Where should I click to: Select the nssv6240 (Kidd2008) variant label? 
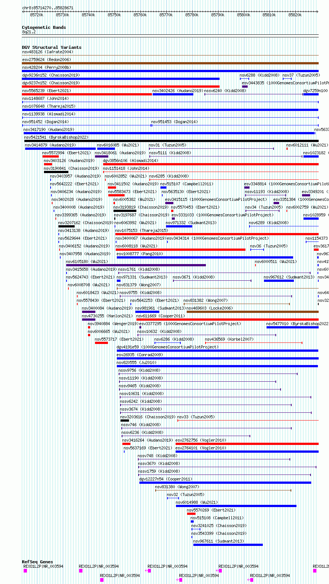[x=225, y=91]
